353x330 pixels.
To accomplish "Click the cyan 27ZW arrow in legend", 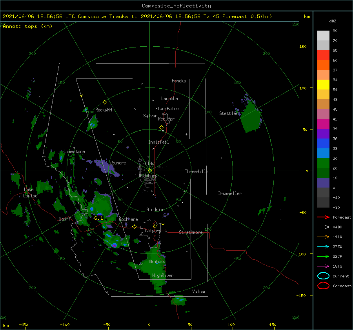I will [x=323, y=247].
